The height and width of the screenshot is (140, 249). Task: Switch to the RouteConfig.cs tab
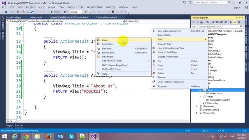pyautogui.click(x=14, y=17)
